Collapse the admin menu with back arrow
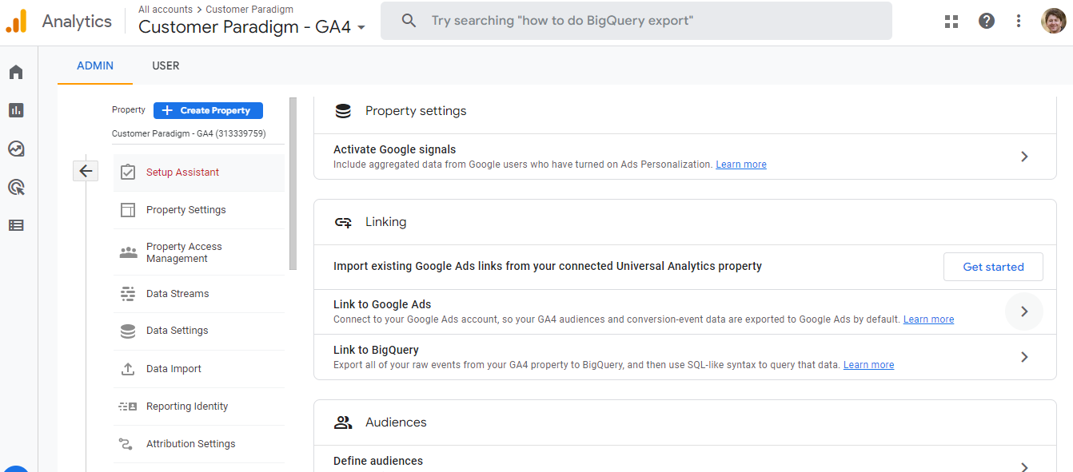Image resolution: width=1073 pixels, height=472 pixels. coord(86,171)
